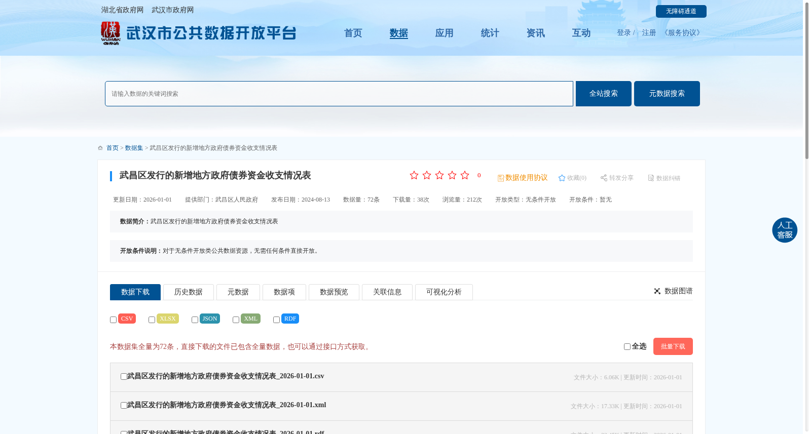Click the 数据使用协议 document icon
Screen dimensions: 811x434
coord(501,178)
